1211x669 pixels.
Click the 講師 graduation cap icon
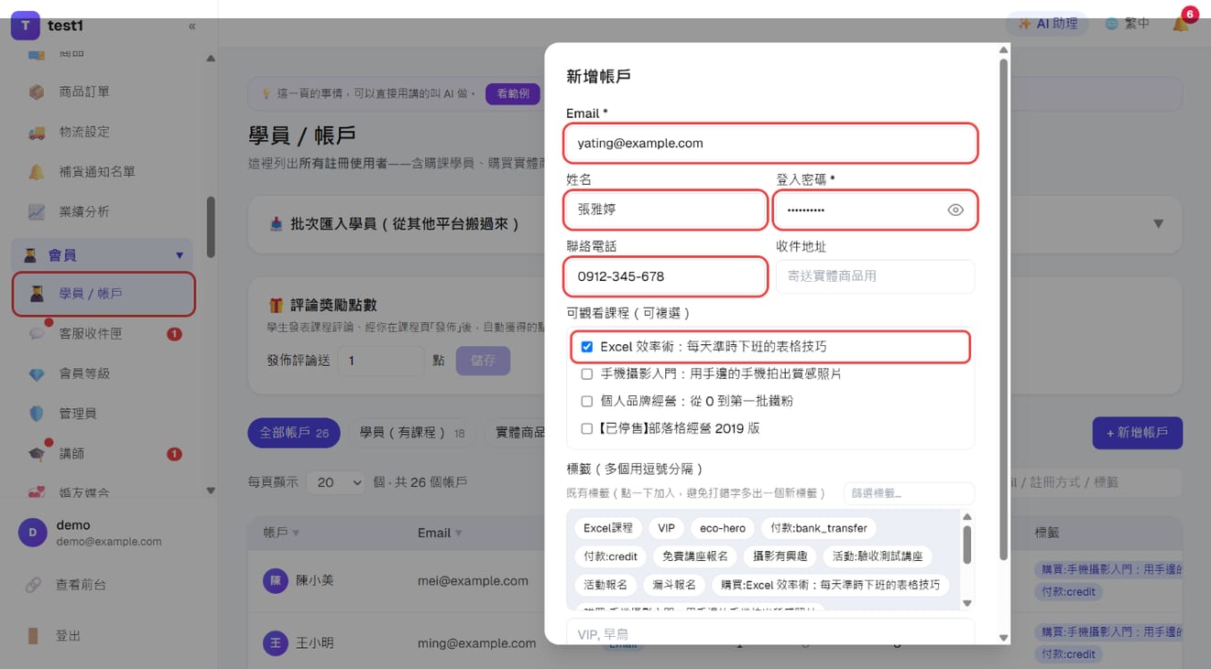tap(37, 454)
